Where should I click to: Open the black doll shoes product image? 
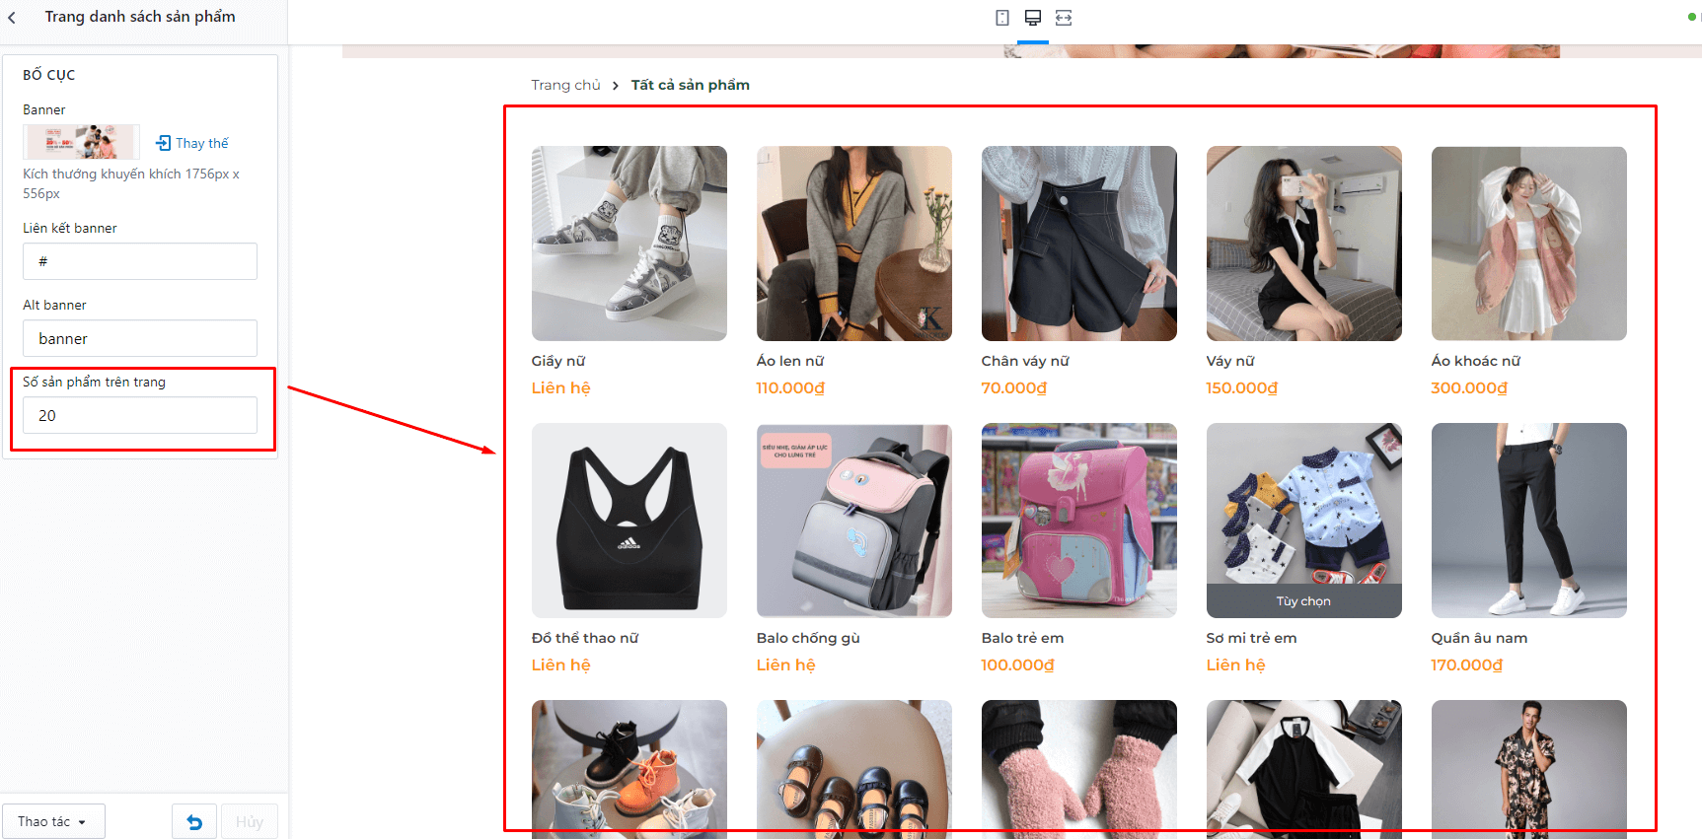tap(854, 769)
